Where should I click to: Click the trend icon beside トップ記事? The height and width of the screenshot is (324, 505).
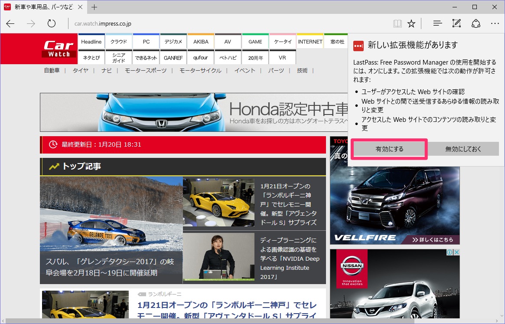click(54, 167)
